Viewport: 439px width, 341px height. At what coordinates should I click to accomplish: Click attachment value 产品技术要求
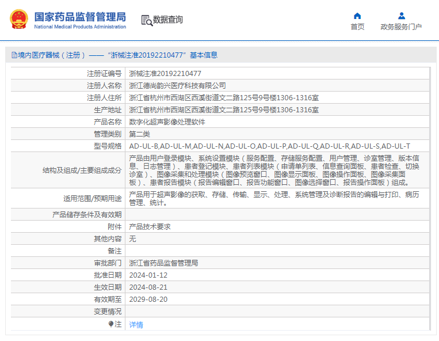pos(150,227)
